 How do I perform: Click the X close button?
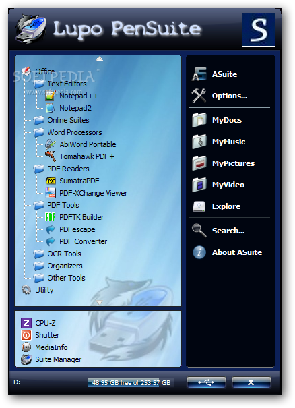coord(251,382)
